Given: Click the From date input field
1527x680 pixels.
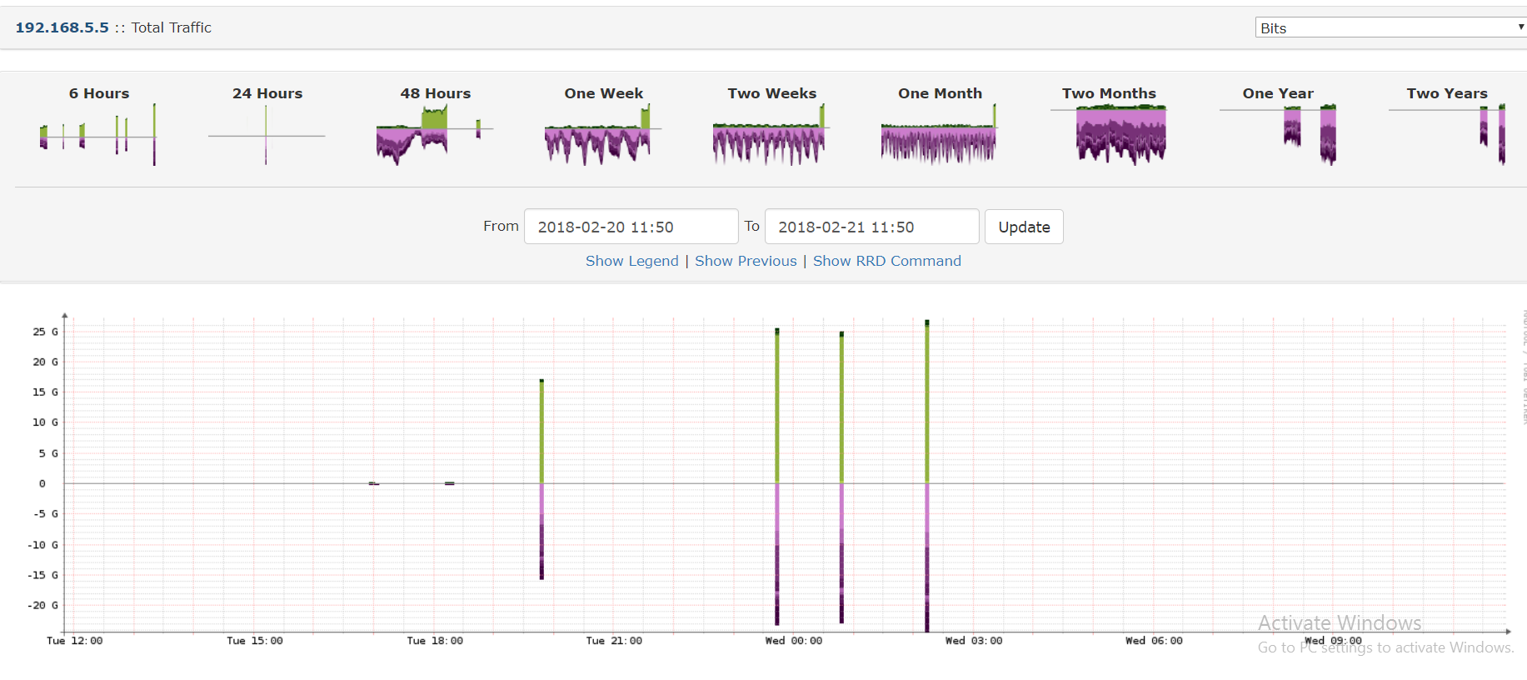Looking at the screenshot, I should (631, 227).
